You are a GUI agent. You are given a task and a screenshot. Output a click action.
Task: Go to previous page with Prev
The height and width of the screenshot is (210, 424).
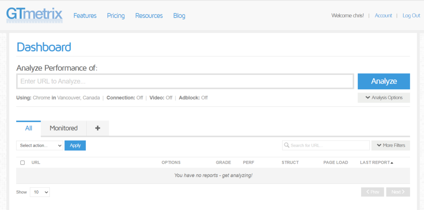(372, 192)
